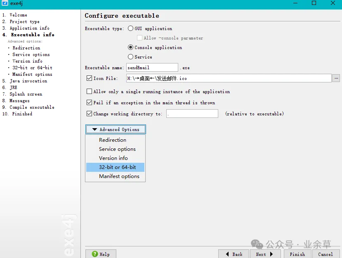The image size is (342, 258).
Task: Select step 4 Executable info
Action: [28, 35]
